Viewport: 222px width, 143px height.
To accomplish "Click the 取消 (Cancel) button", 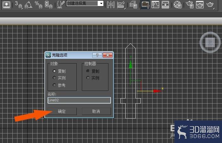I will coord(96,111).
